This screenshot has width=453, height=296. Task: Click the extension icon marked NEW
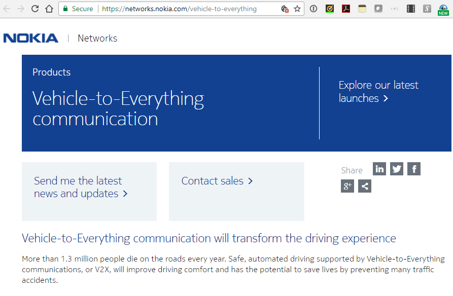coord(442,9)
